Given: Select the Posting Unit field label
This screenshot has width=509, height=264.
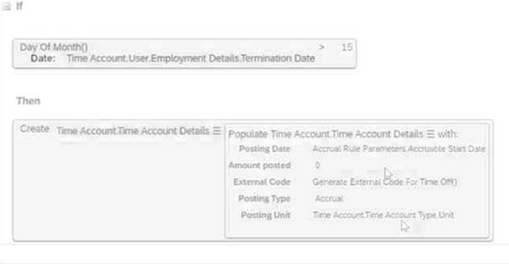Looking at the screenshot, I should (x=265, y=215).
